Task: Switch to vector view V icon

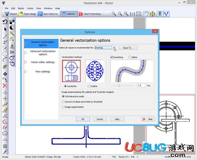Action: [166, 14]
